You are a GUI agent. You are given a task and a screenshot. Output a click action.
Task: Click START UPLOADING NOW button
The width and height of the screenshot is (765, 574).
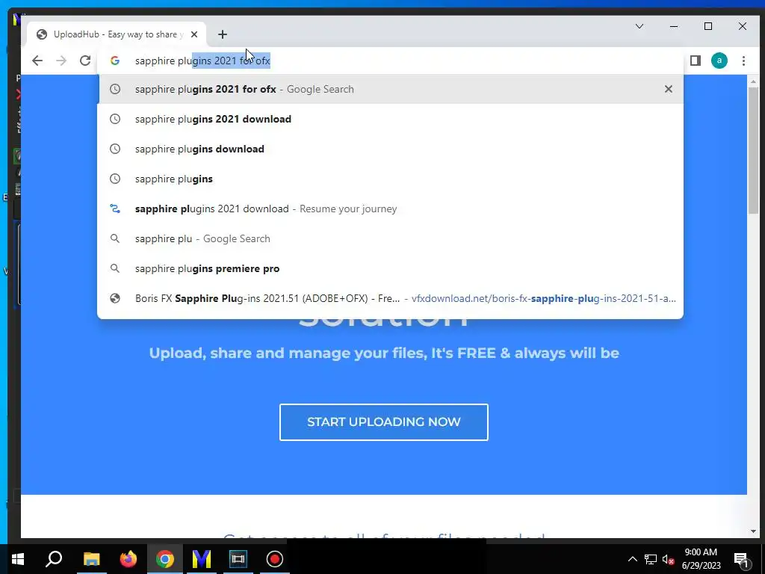pyautogui.click(x=383, y=422)
